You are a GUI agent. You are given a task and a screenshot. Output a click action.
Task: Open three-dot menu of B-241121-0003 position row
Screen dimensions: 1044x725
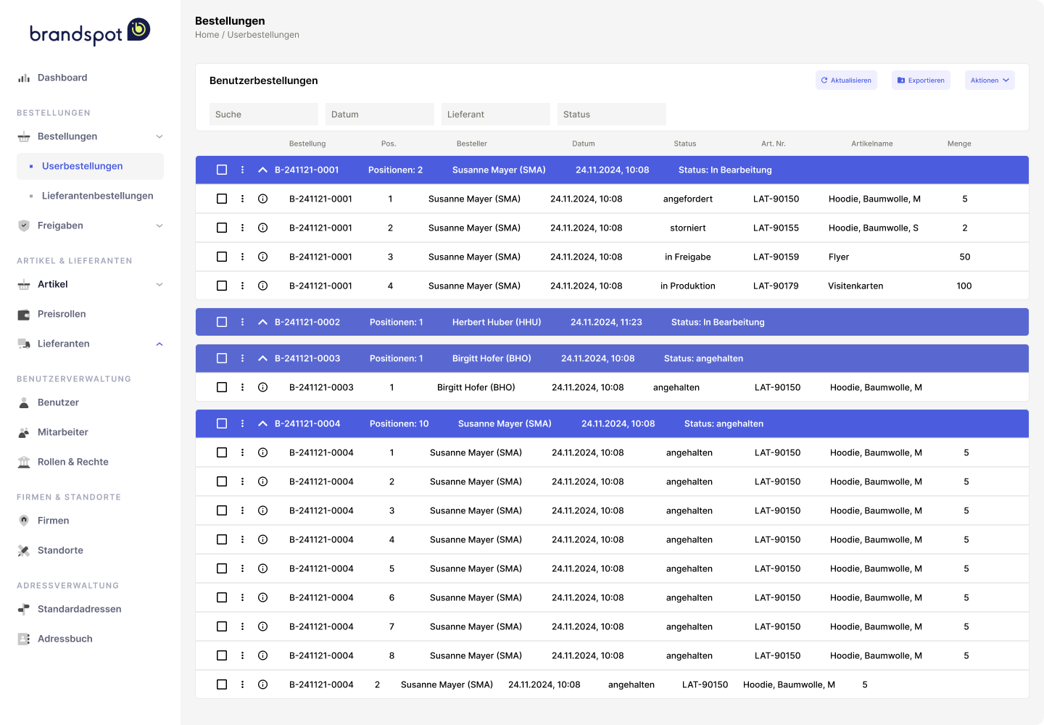[242, 387]
